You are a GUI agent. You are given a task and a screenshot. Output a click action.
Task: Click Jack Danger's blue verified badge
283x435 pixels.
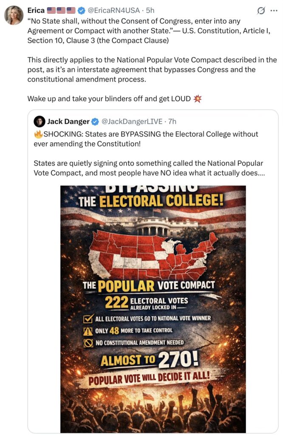(x=95, y=121)
